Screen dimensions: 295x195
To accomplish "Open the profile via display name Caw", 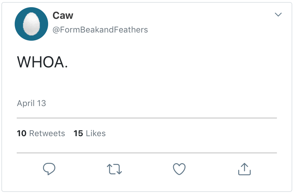I will pos(63,15).
